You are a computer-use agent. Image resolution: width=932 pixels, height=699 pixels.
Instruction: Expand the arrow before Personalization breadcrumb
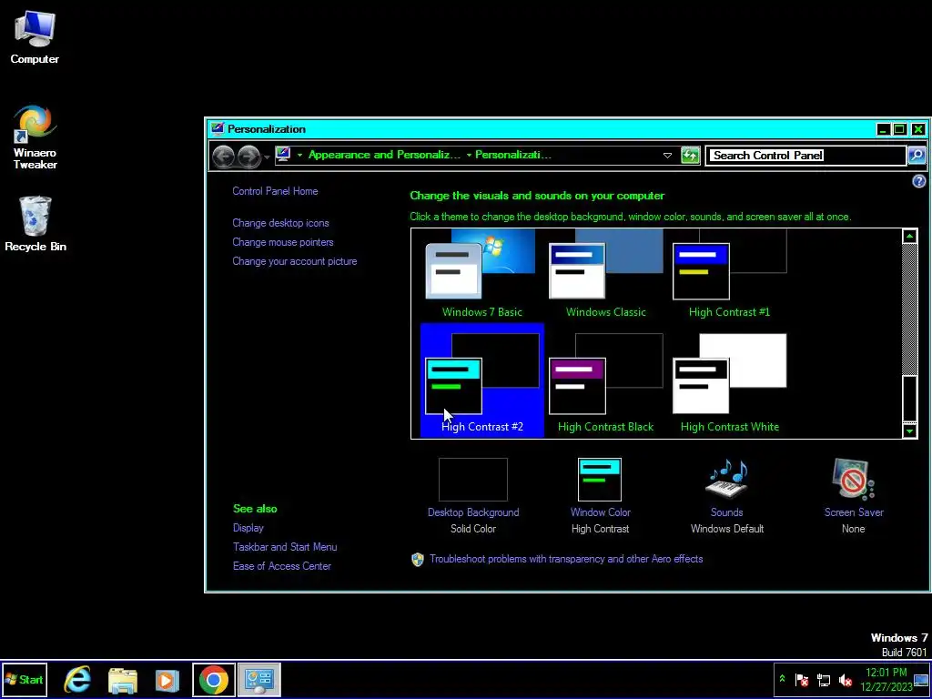pos(469,155)
